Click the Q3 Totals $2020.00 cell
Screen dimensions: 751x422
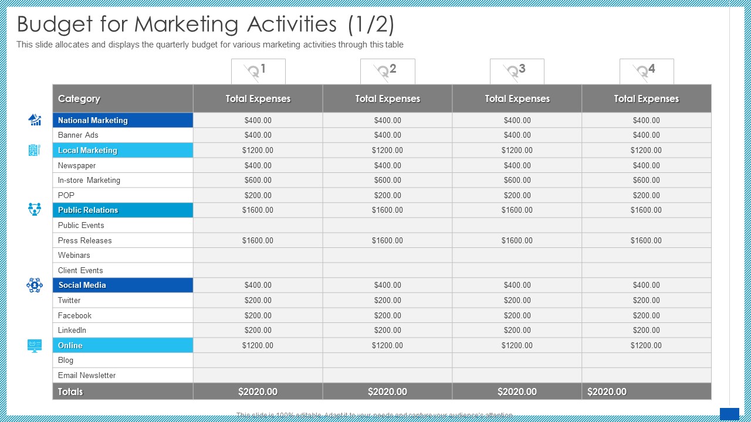click(x=517, y=392)
